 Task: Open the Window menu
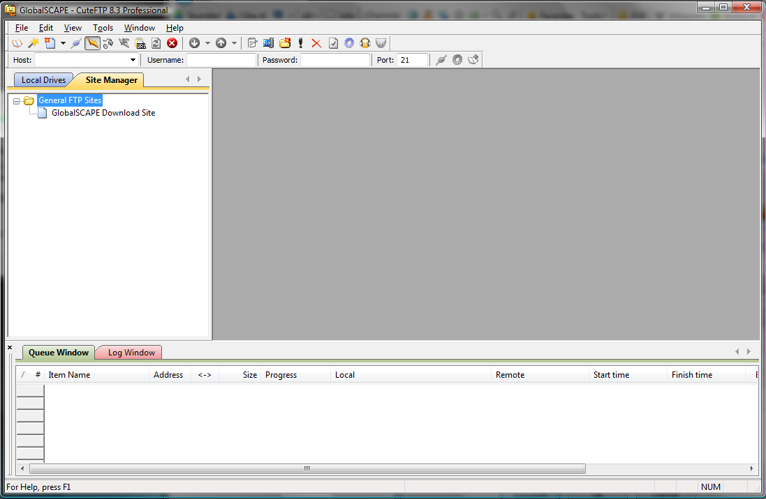pos(139,28)
